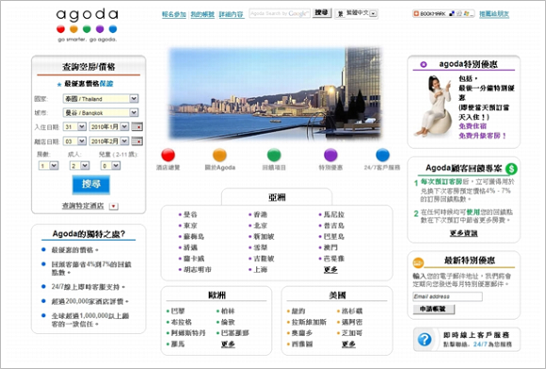This screenshot has height=369, width=546.
Task: Click the 吉隆坡 city link
Action: (x=264, y=259)
